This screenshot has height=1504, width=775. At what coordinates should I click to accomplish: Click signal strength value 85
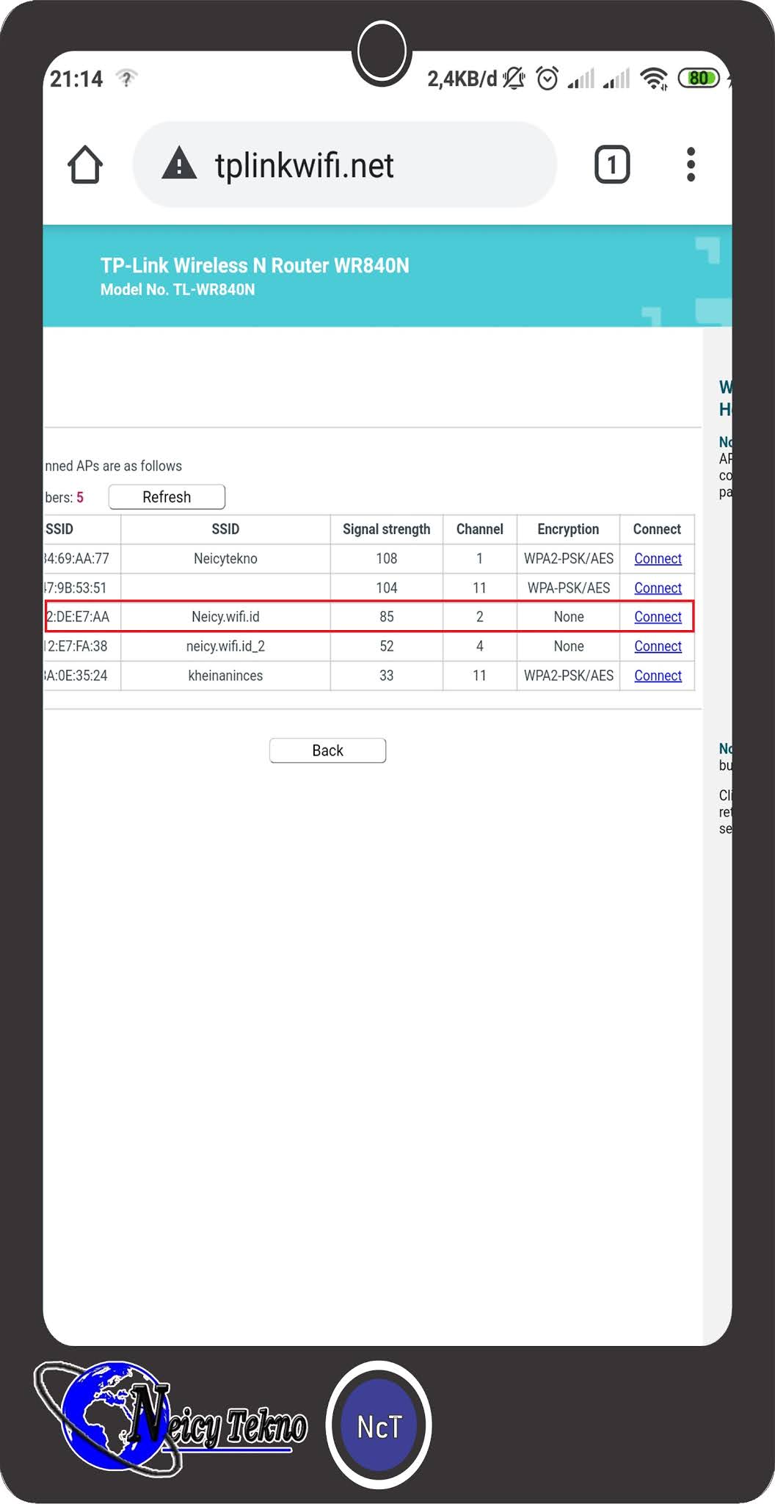click(x=386, y=617)
